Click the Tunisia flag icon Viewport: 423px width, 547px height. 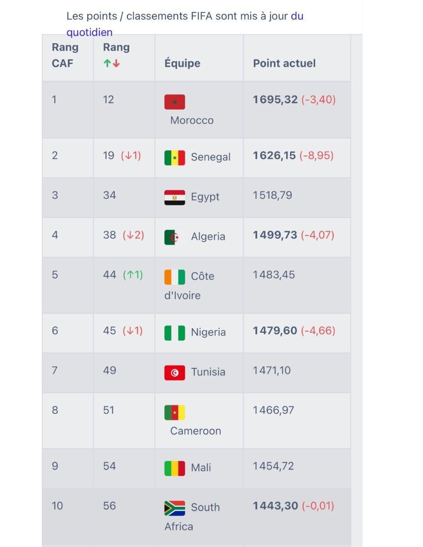(x=175, y=372)
